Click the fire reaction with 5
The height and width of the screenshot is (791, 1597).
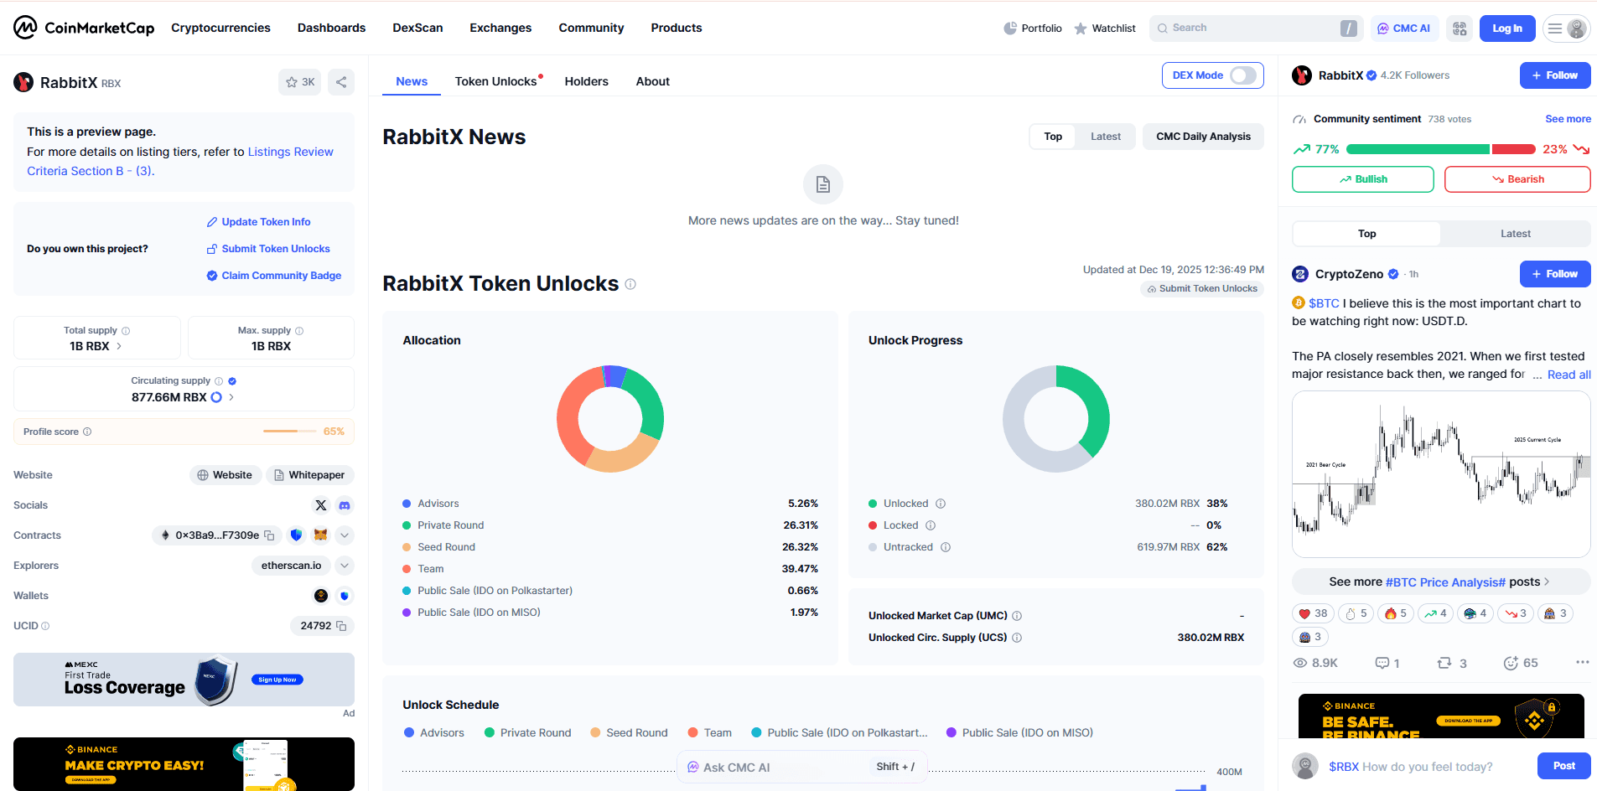point(1396,613)
